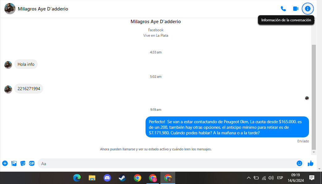Open volume control tray icon
Screen dimensions: 322x184
(x=271, y=178)
